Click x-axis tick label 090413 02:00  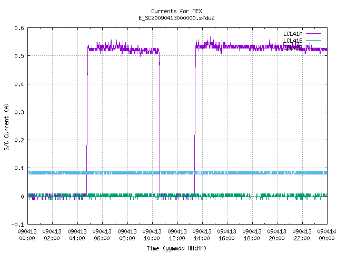[x=52, y=235]
